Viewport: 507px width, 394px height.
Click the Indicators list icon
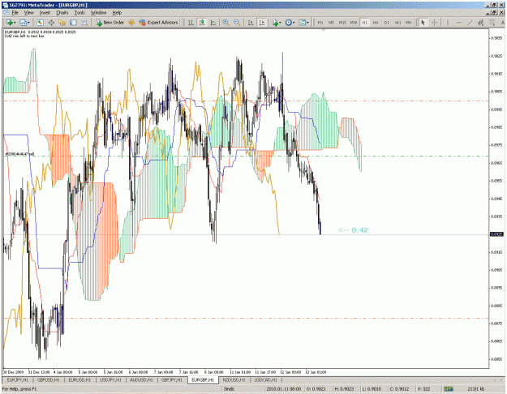click(275, 23)
